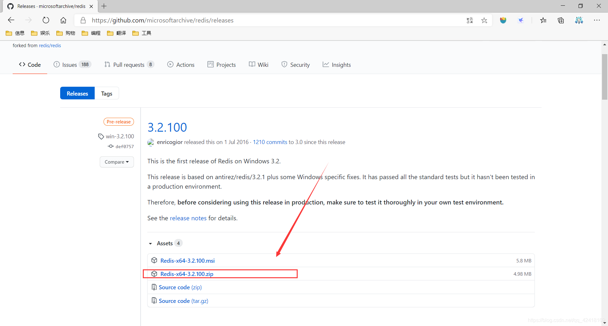
Task: Switch to the Pull requests tab
Action: (x=129, y=65)
